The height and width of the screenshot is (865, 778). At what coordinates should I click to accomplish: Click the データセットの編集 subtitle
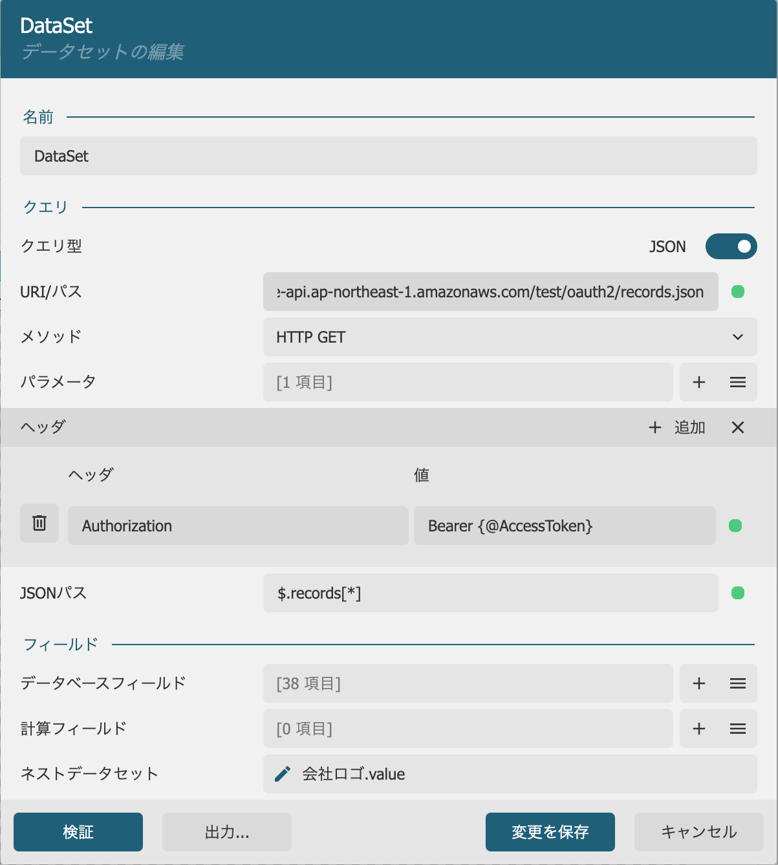tap(103, 52)
